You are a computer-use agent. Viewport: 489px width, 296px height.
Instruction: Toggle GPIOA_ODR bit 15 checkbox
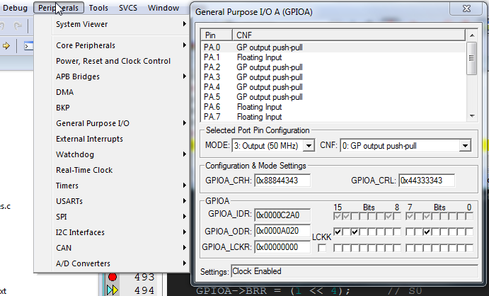pyautogui.click(x=338, y=232)
